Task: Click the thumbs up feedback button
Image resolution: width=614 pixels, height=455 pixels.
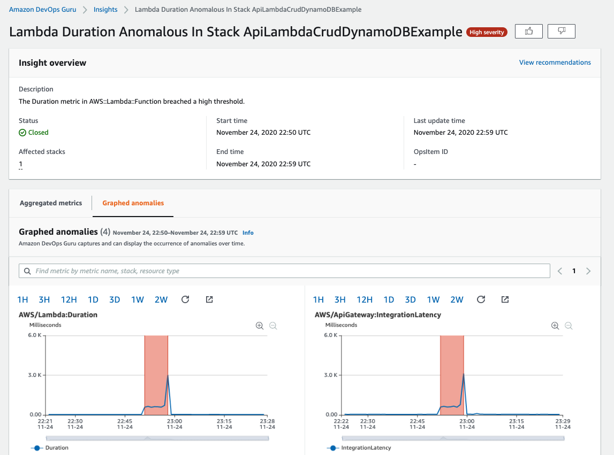Action: click(x=529, y=32)
